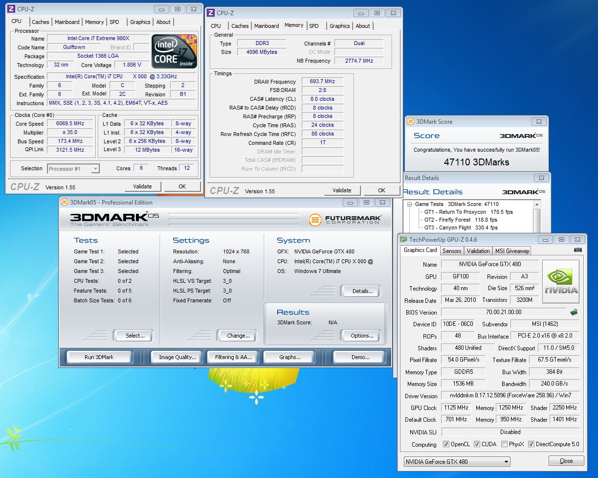598x478 pixels.
Task: Switch to the Sensors tab in GPU-Z
Action: tap(451, 250)
